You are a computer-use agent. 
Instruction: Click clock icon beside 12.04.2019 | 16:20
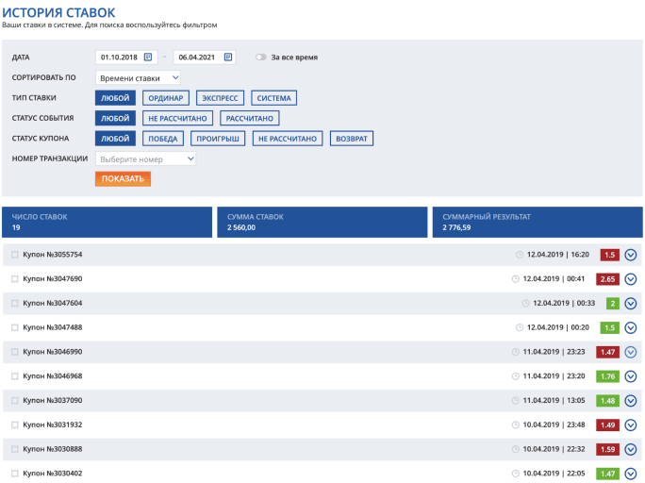[520, 255]
